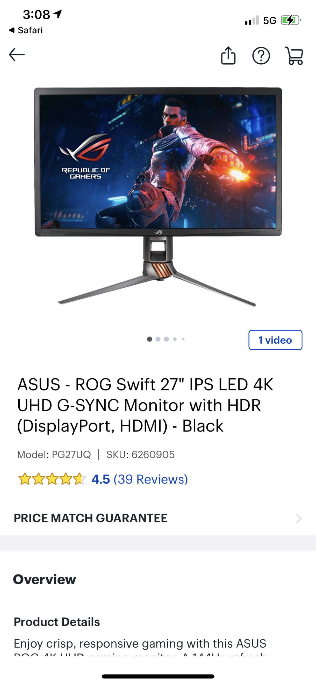Tap the cellular signal bars icon
Screen dimensions: 316x685
point(252,20)
